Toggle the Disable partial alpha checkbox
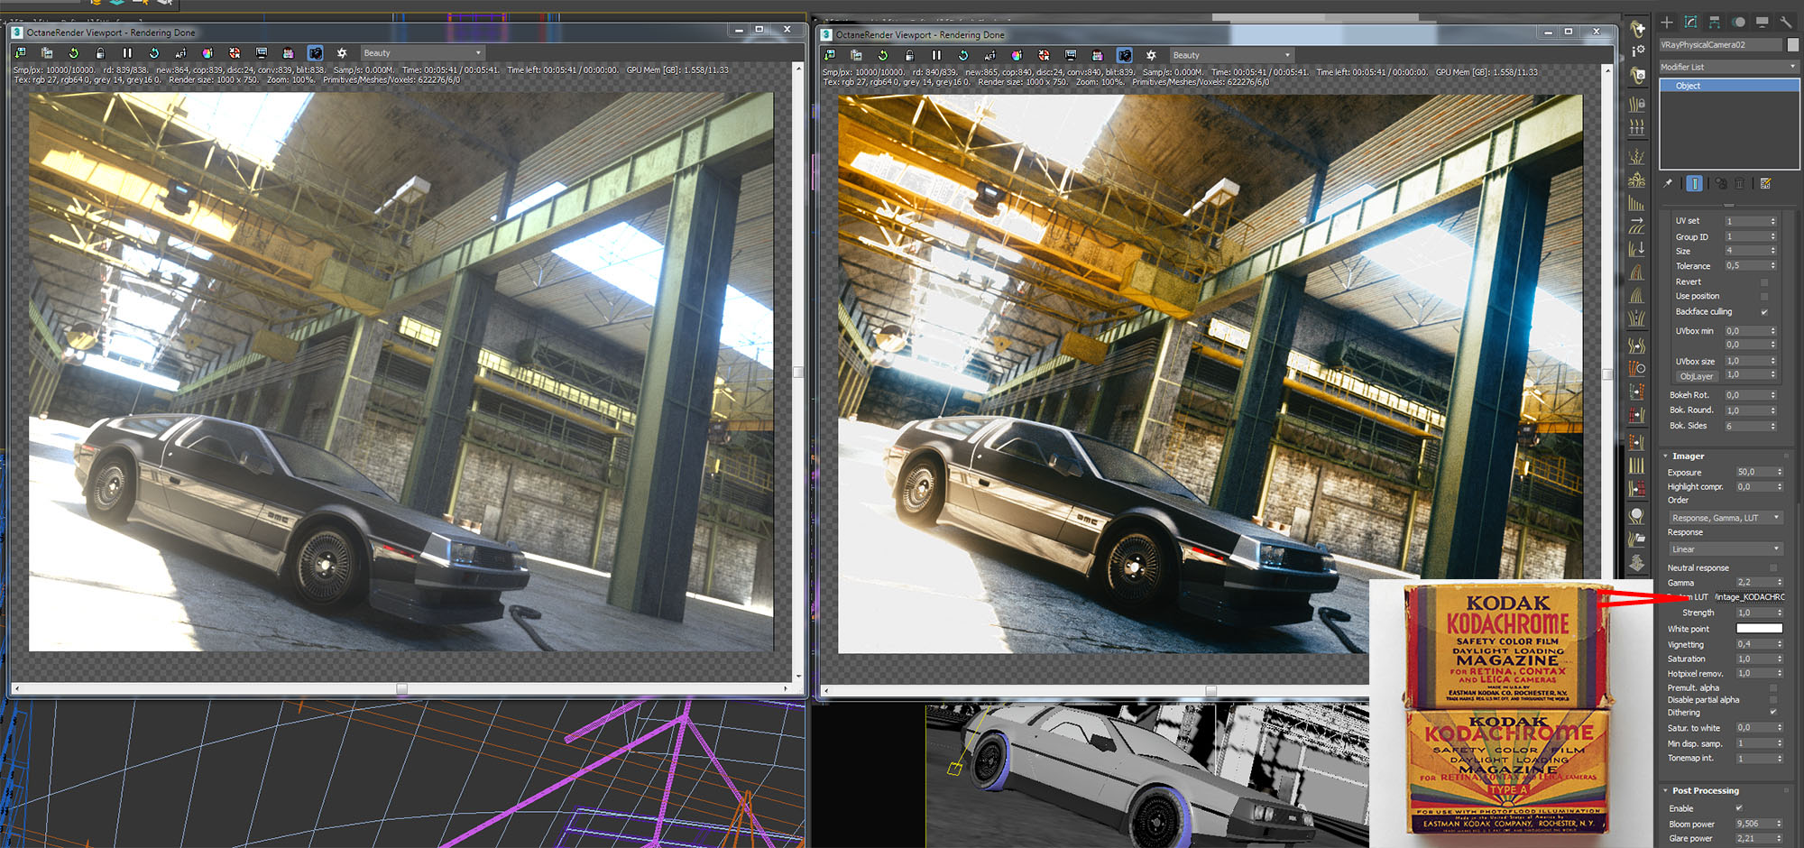1804x848 pixels. point(1773,700)
